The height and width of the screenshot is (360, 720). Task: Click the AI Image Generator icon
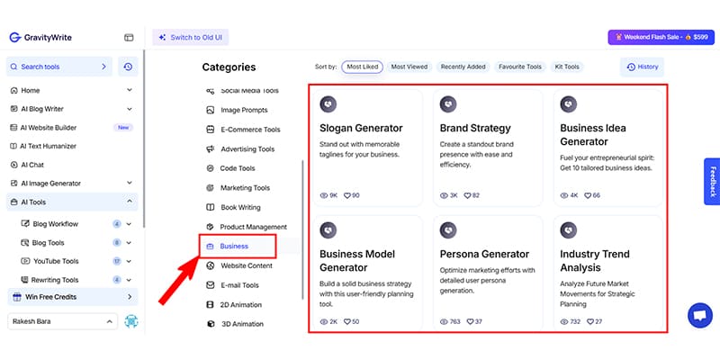tap(13, 184)
